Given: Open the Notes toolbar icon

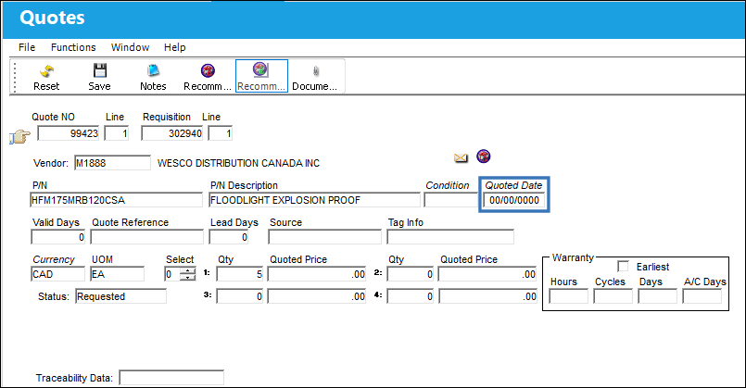Looking at the screenshot, I should click(153, 71).
